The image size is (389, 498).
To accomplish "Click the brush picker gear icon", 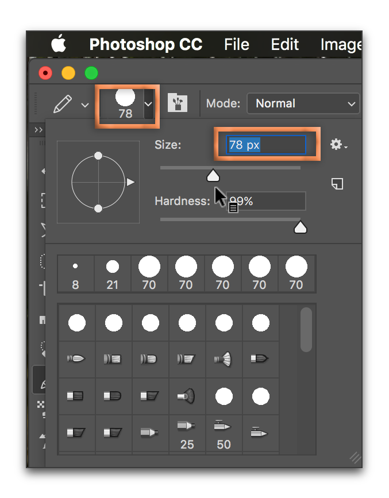I will 337,145.
